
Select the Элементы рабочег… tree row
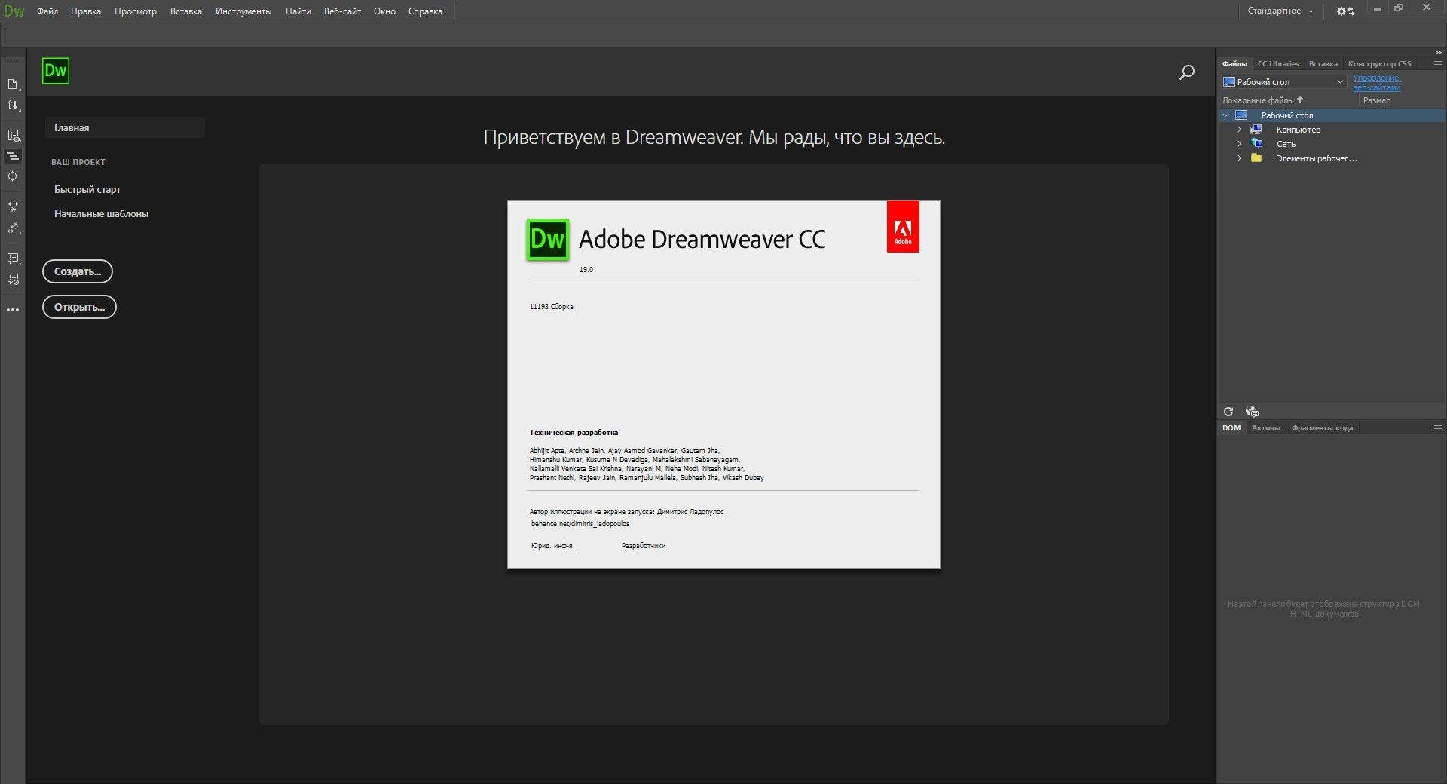(1332, 158)
